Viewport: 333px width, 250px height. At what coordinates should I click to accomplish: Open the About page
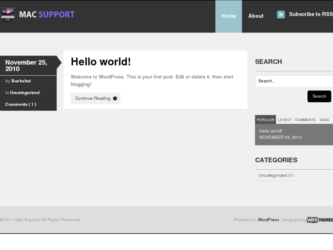pyautogui.click(x=256, y=16)
